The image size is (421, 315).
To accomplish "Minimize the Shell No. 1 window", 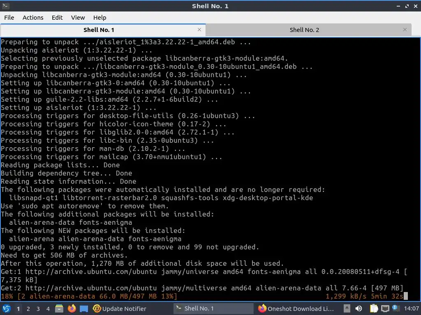I will (398, 6).
